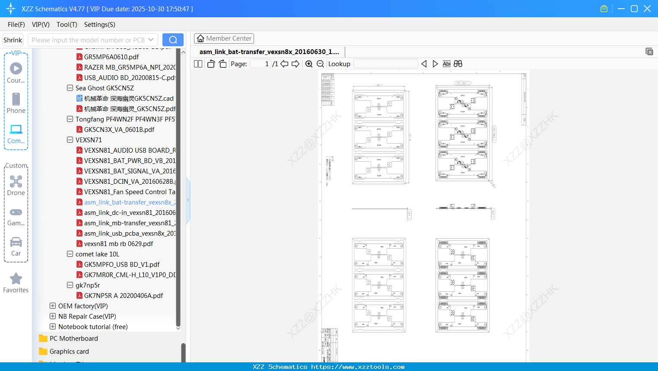Rotate page counterclockwise
This screenshot has width=658, height=371.
[x=211, y=64]
